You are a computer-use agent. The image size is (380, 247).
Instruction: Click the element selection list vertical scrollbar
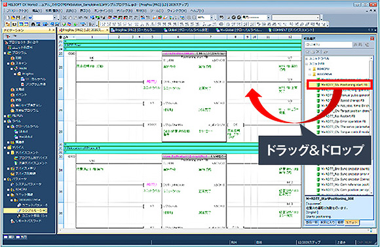(371, 125)
